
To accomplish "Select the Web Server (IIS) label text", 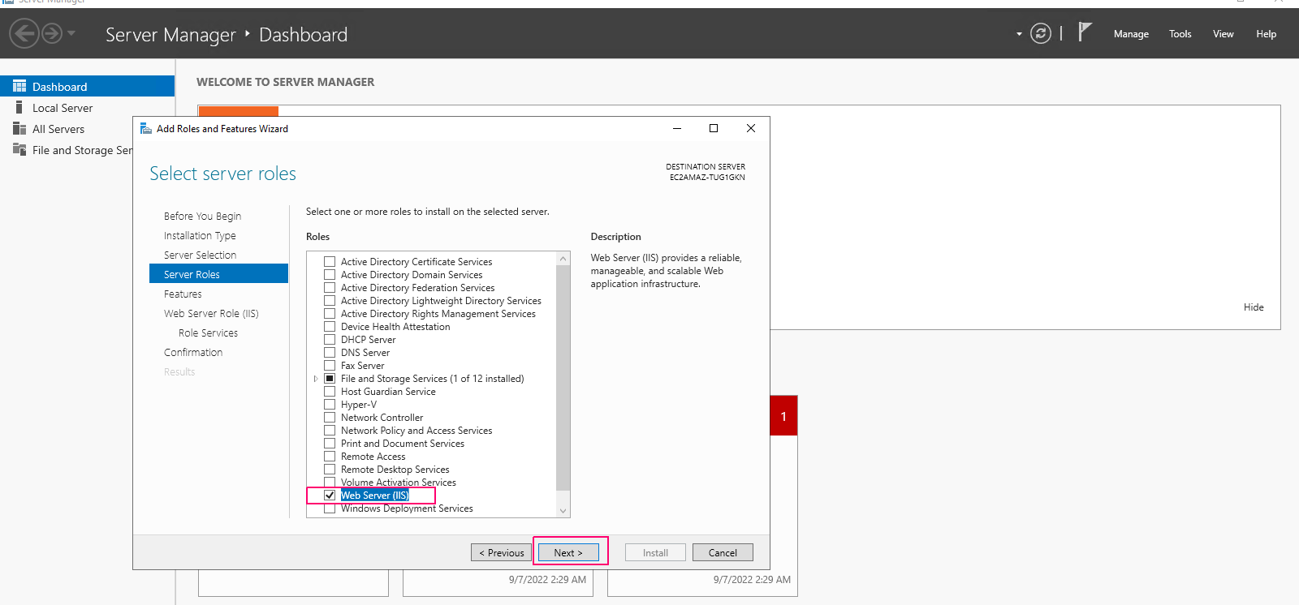I will pos(375,496).
